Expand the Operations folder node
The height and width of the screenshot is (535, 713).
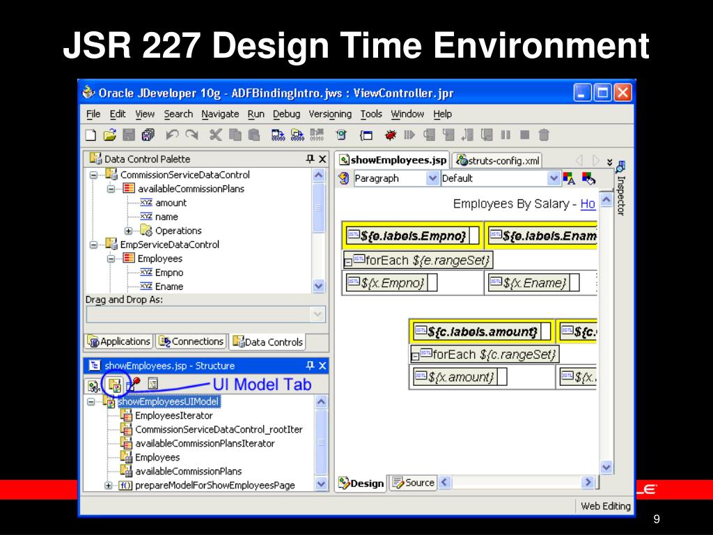point(129,231)
